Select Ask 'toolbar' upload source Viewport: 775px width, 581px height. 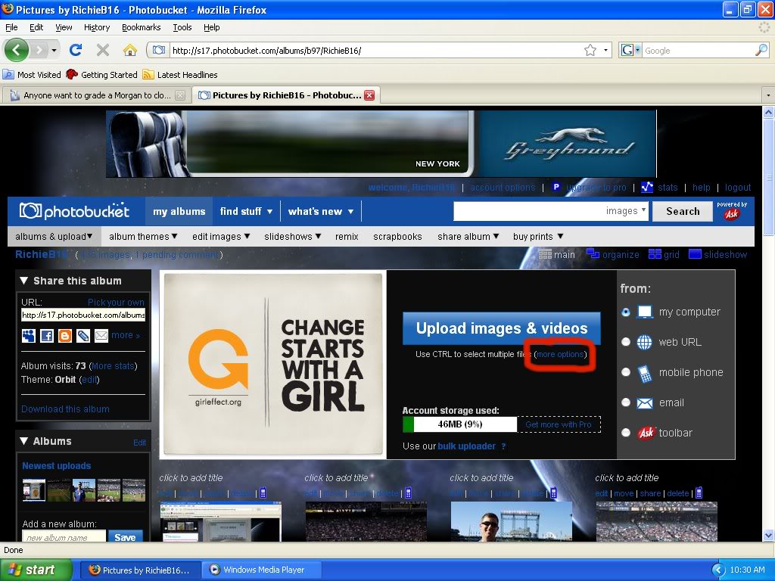(626, 433)
